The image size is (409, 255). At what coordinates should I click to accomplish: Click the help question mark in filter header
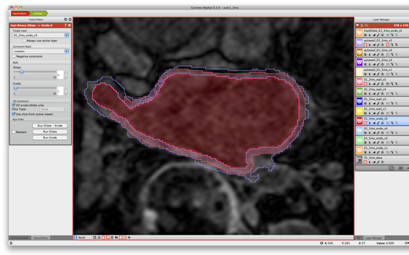pos(65,25)
